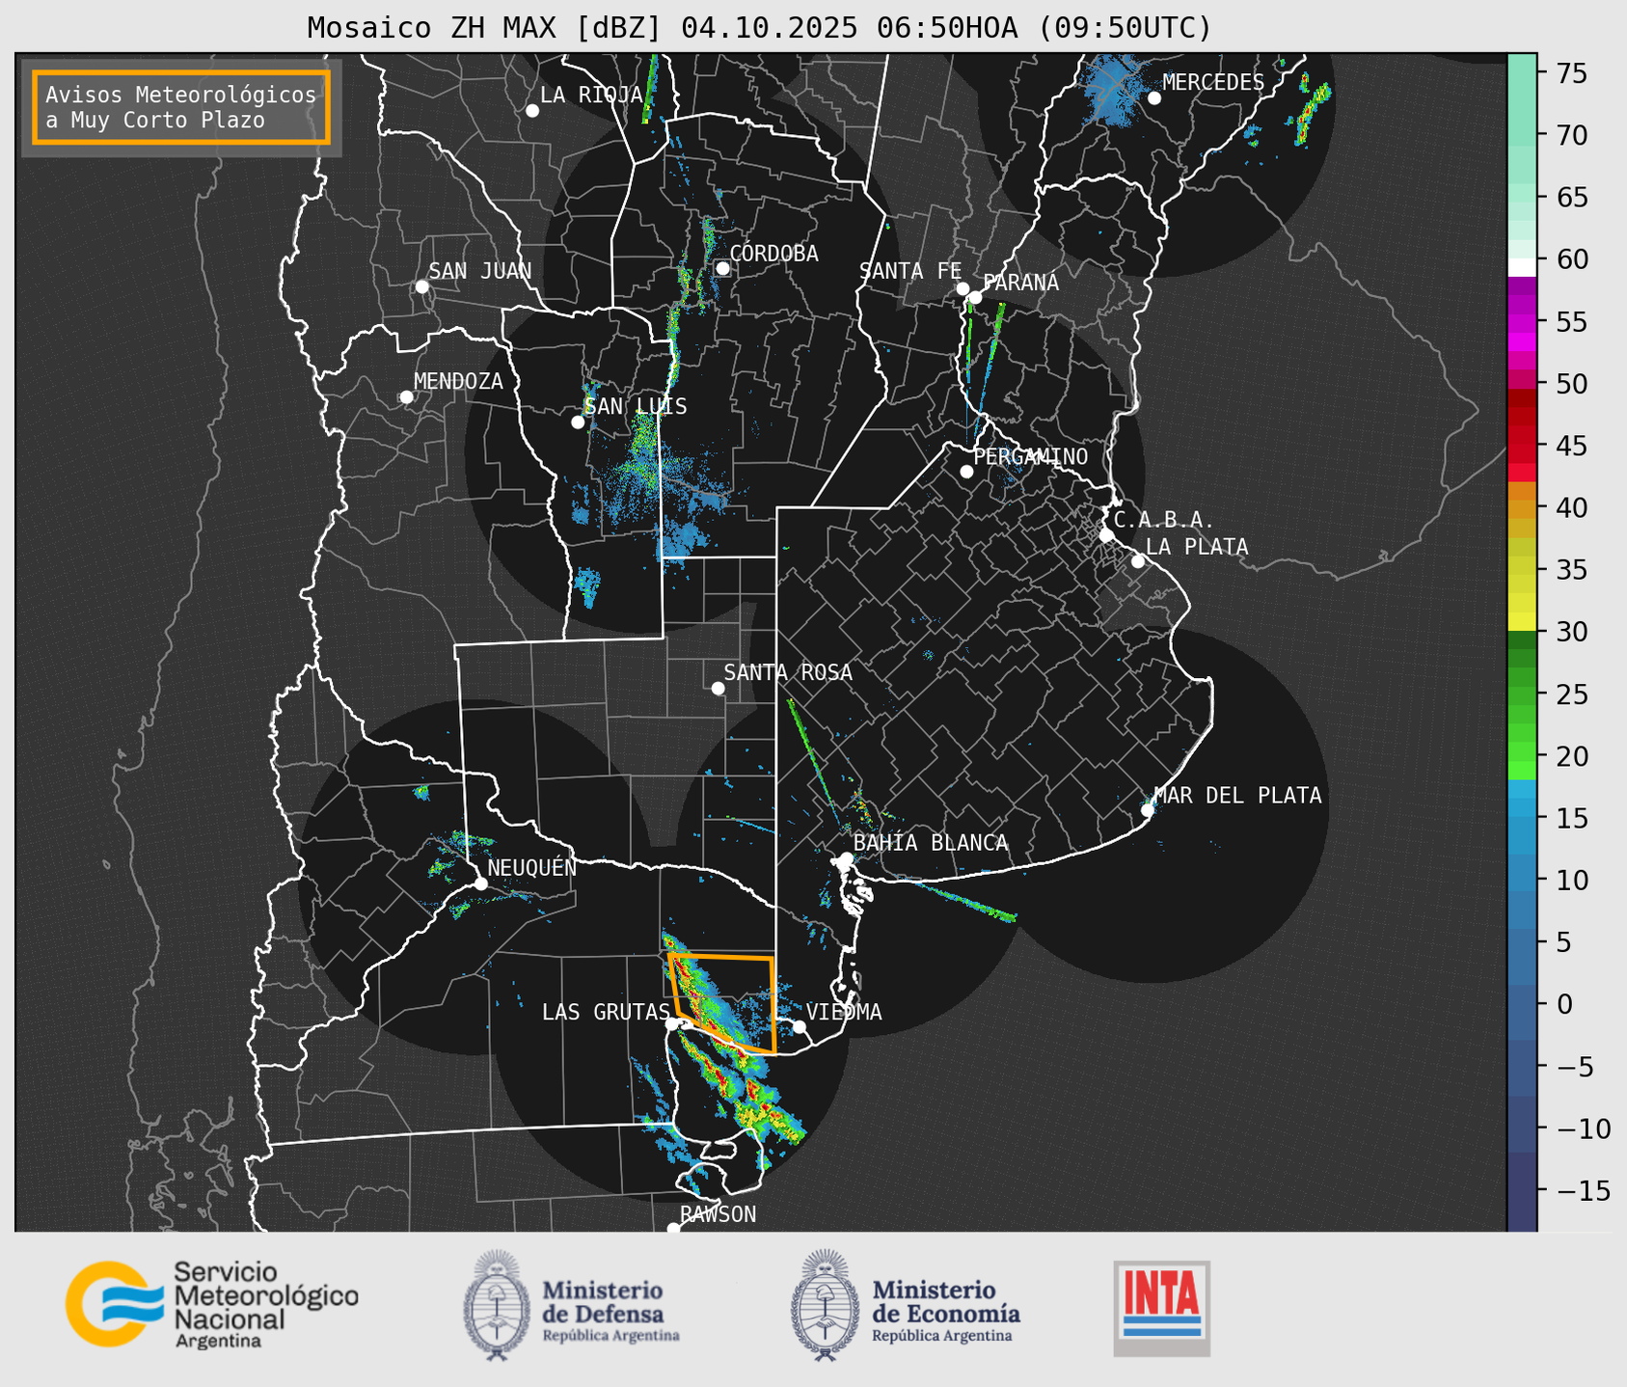1627x1387 pixels.
Task: Select the NEUQUÉN city marker dot
Action: [x=481, y=884]
